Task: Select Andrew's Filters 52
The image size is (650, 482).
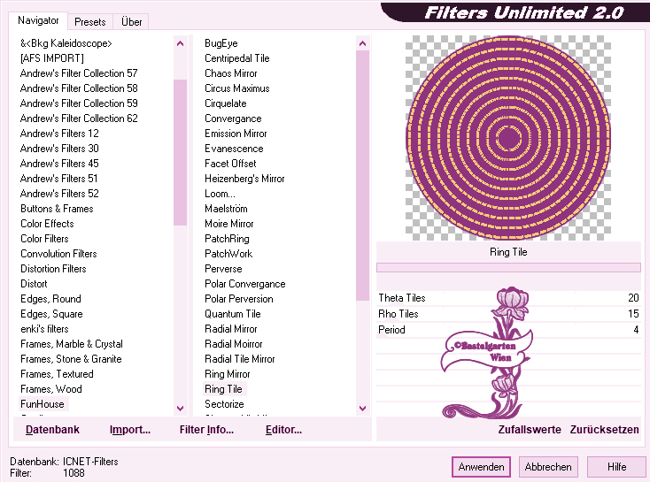Action: click(59, 194)
